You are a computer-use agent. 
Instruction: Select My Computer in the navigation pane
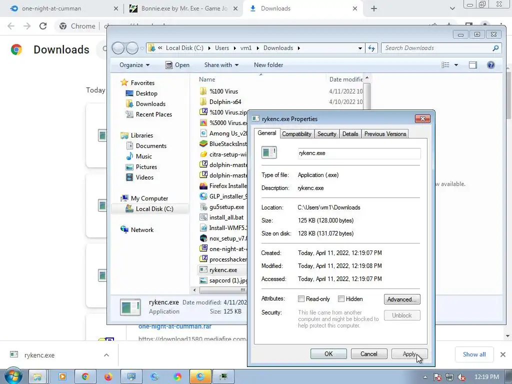[x=149, y=198]
